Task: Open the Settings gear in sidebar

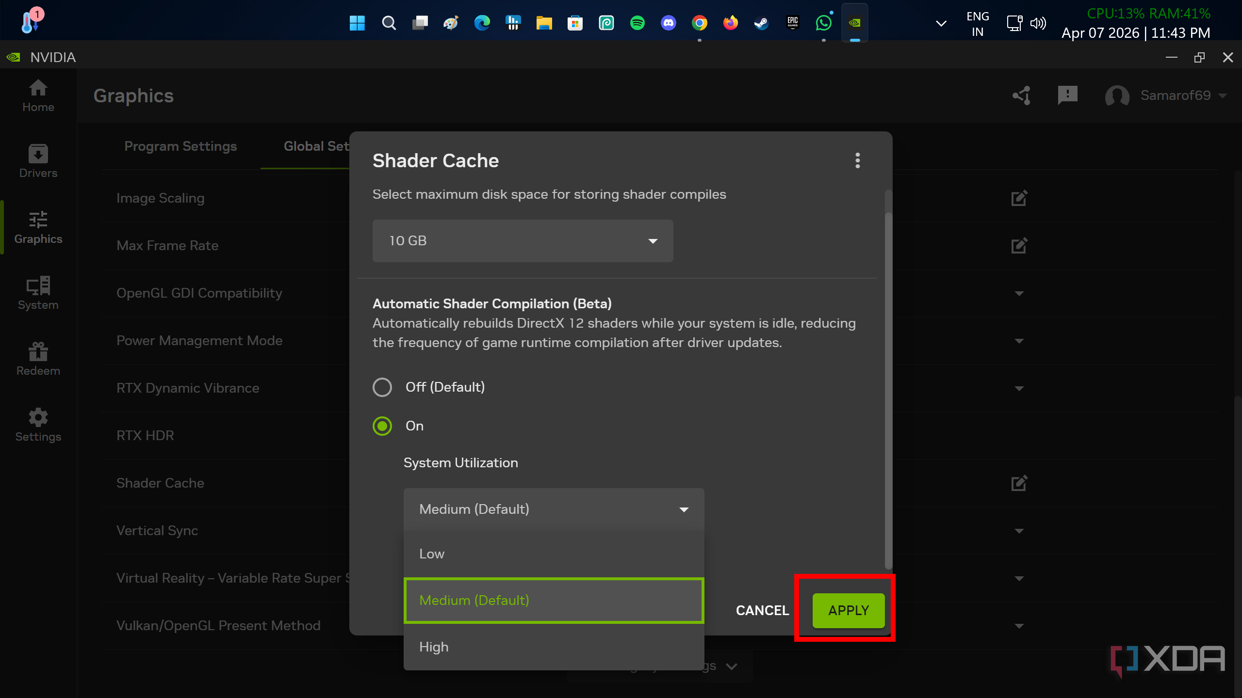Action: pos(38,425)
